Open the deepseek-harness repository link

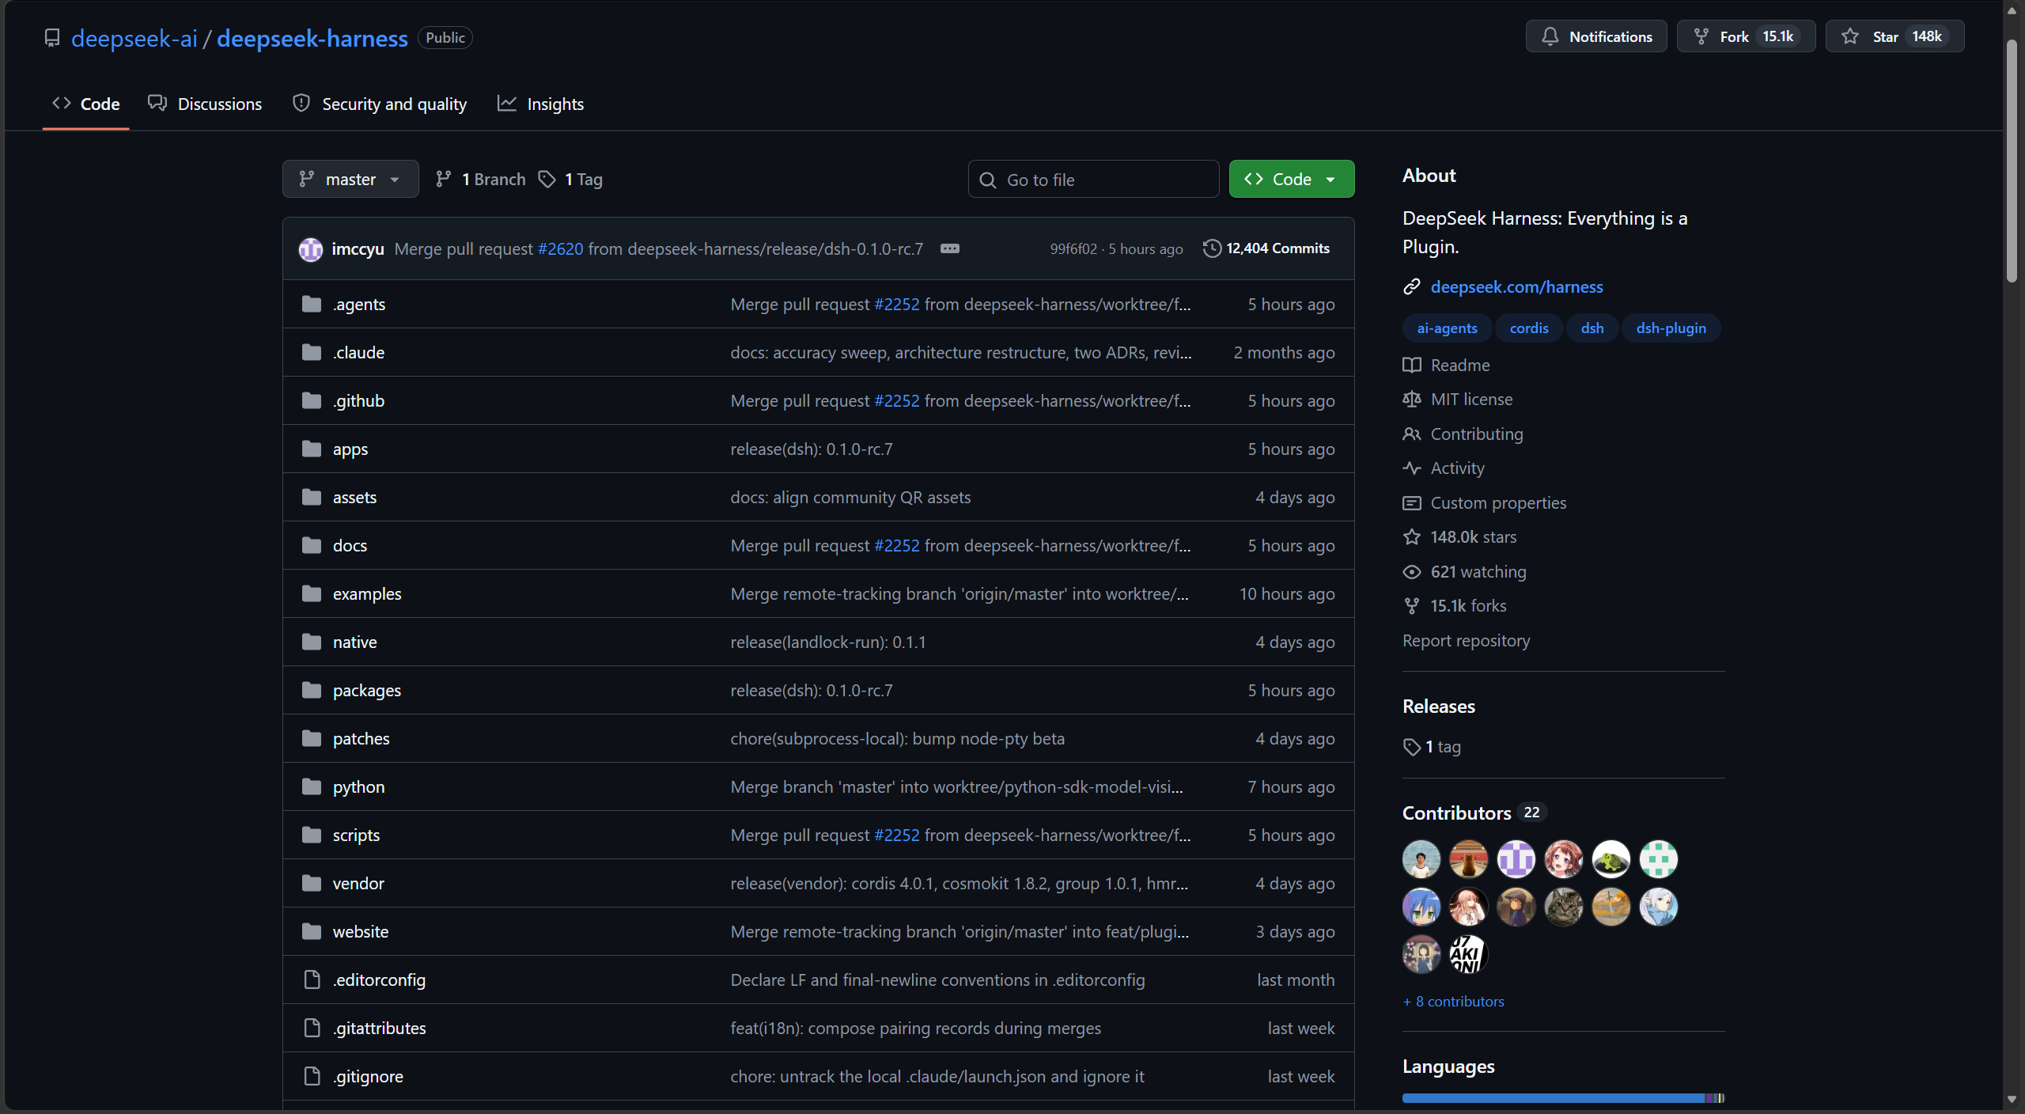point(312,38)
